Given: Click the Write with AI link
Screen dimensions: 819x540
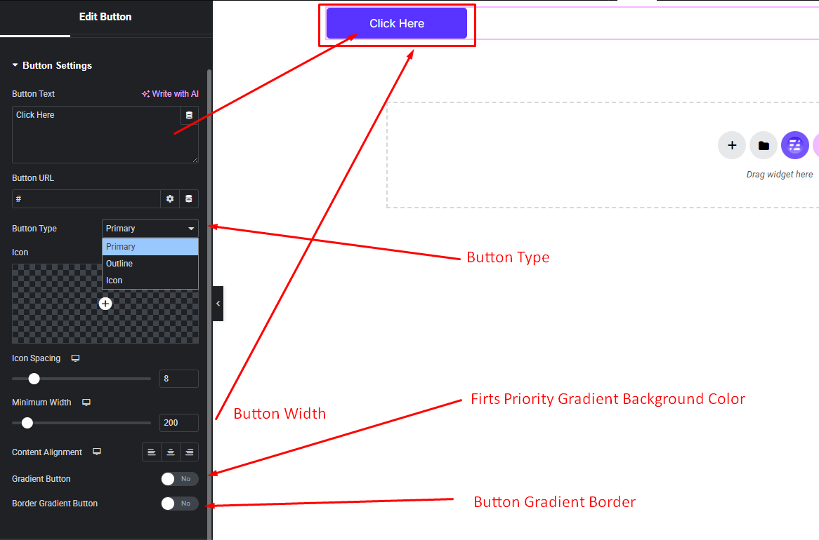Looking at the screenshot, I should [170, 94].
